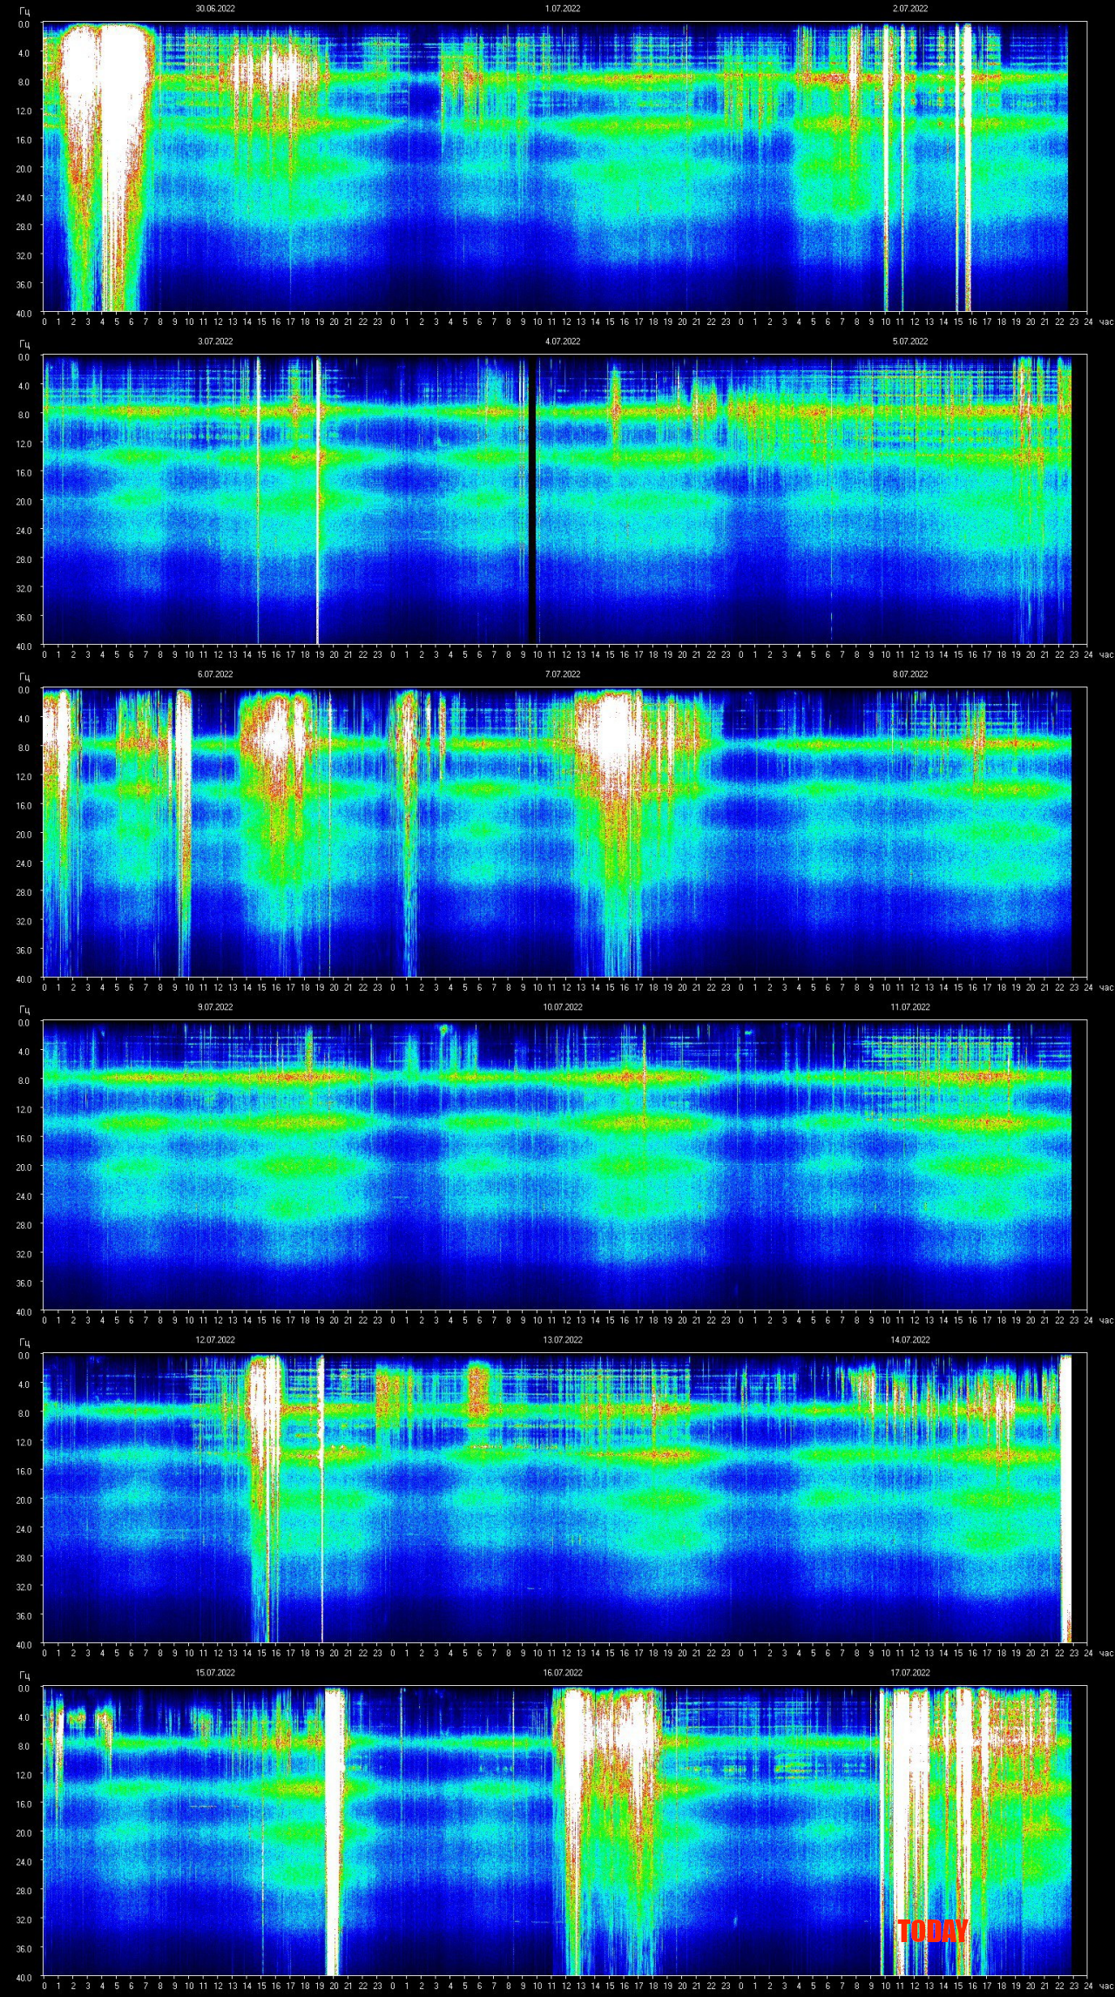Click the 16.07.2022 date heading
The image size is (1115, 1997).
coord(563,1673)
